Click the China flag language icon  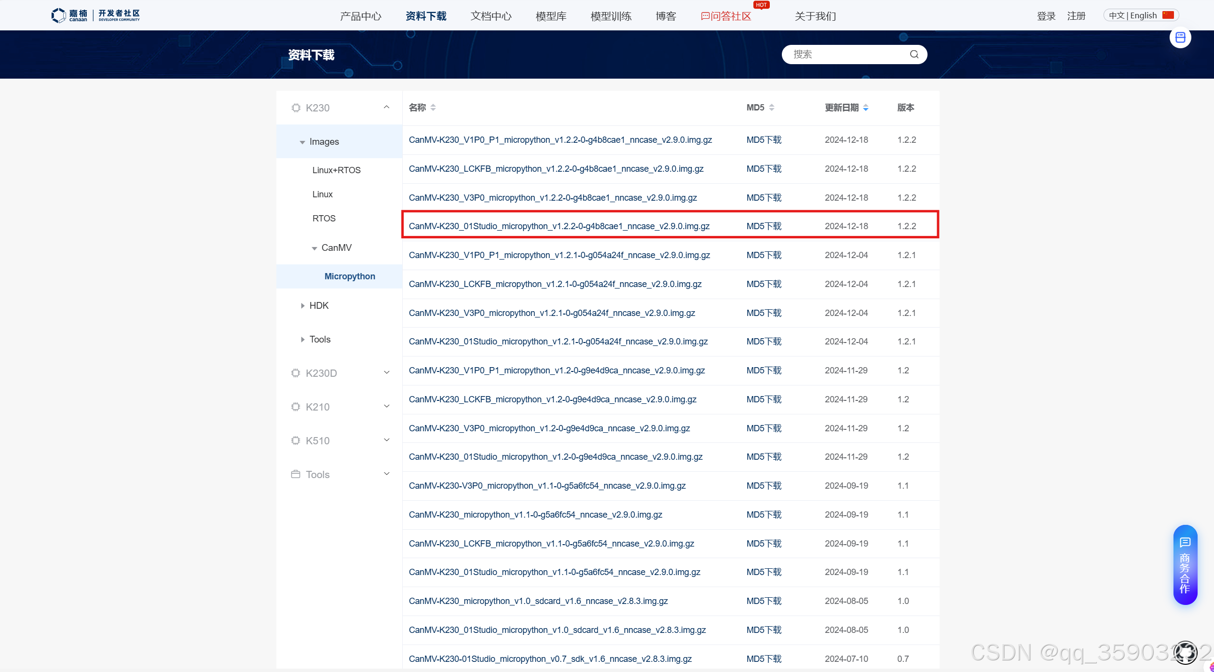tap(1168, 15)
